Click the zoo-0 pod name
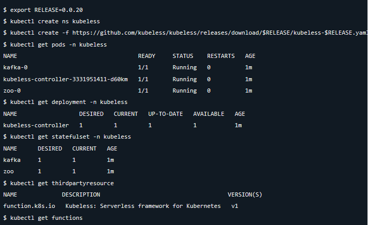This screenshot has height=225, width=368. tap(12, 91)
